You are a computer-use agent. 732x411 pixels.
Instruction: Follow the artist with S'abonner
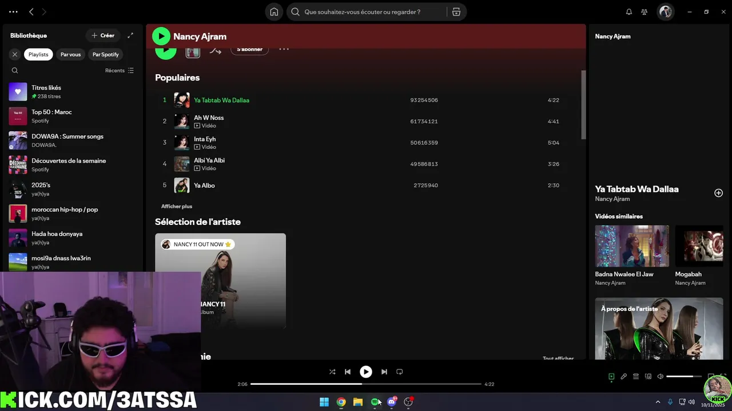click(x=249, y=51)
